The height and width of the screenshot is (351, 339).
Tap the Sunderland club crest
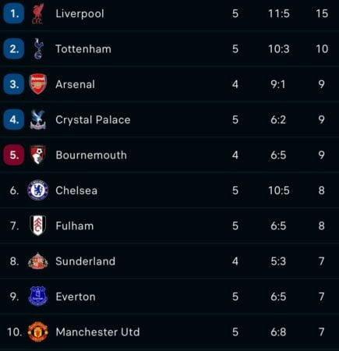38,261
